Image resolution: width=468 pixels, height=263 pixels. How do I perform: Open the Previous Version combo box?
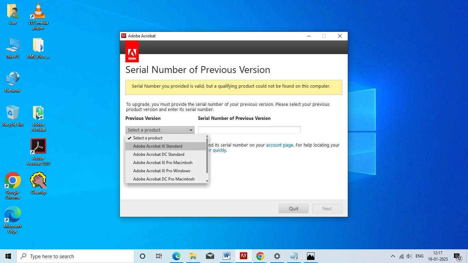pos(160,130)
